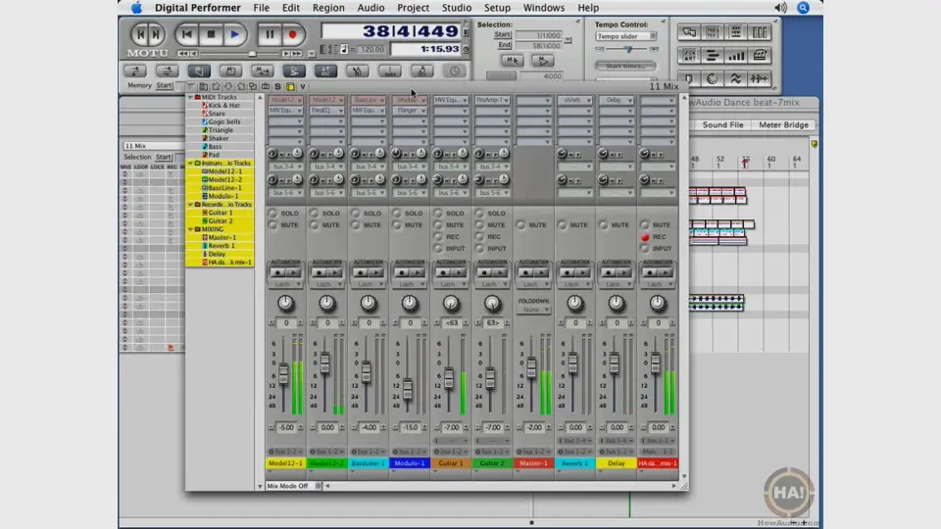Click the Pause transport button

(270, 35)
